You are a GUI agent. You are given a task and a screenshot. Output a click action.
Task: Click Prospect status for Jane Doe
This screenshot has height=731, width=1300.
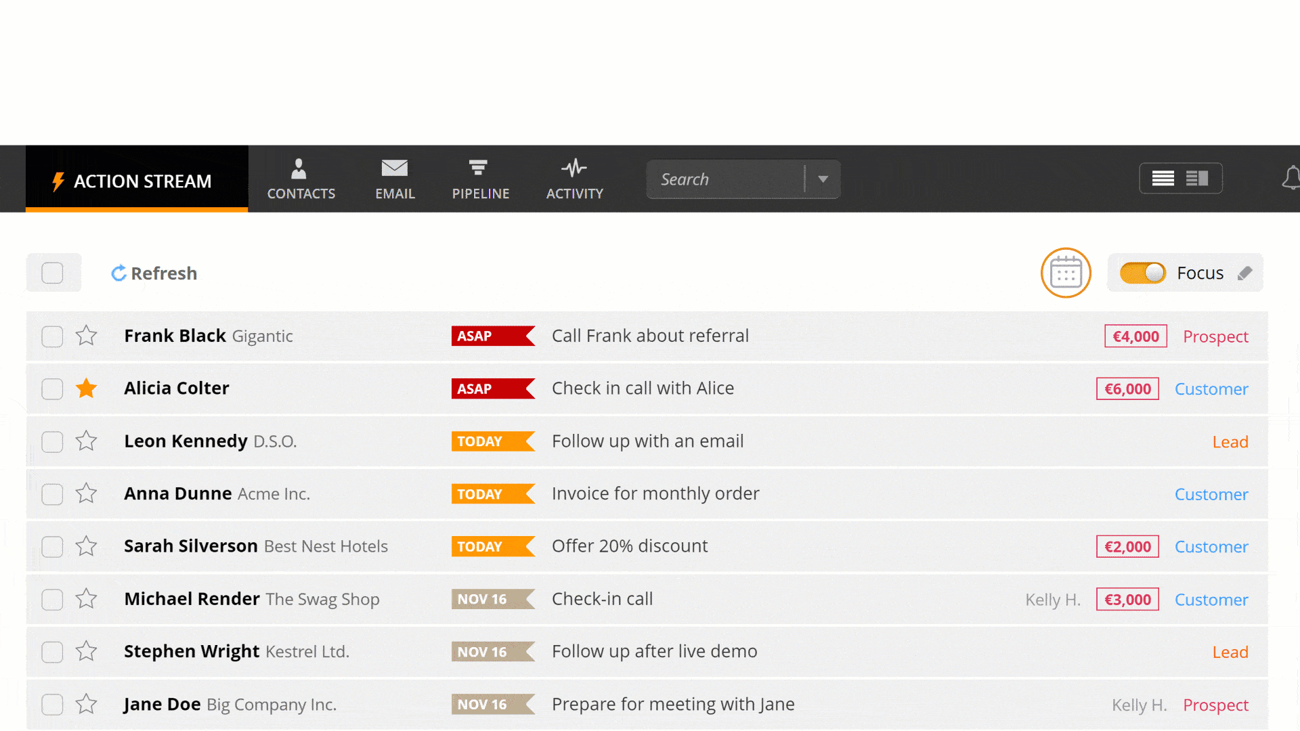coord(1215,706)
